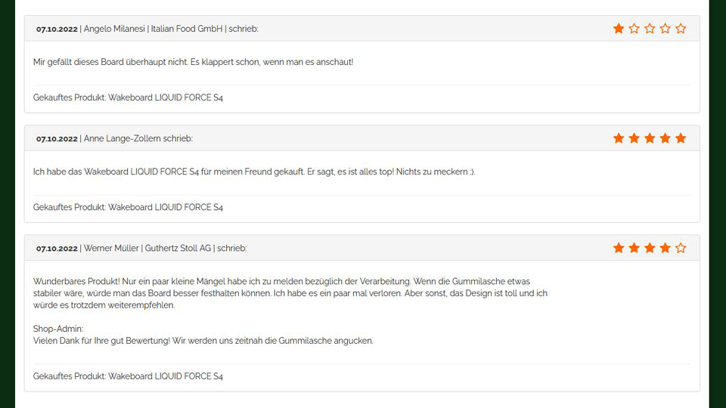This screenshot has width=726, height=408.
Task: Click the reviewer name Werner Müller
Action: click(x=110, y=248)
